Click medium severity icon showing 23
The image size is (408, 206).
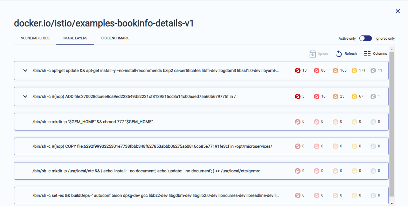click(336, 97)
